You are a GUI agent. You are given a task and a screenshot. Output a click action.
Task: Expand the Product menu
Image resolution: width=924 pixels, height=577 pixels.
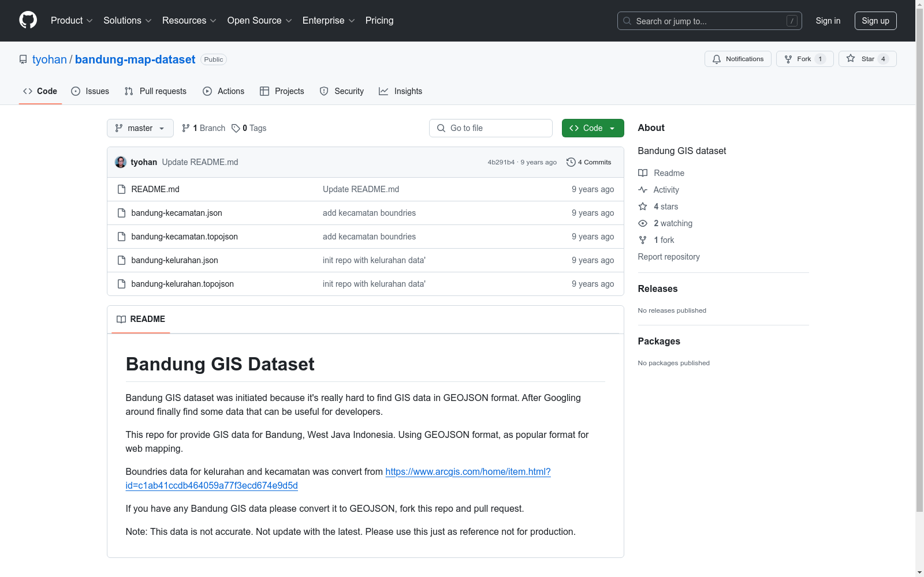pyautogui.click(x=72, y=21)
